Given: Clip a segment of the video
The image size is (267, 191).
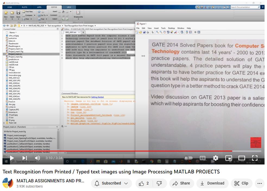Looking at the screenshot, I should pos(241,183).
